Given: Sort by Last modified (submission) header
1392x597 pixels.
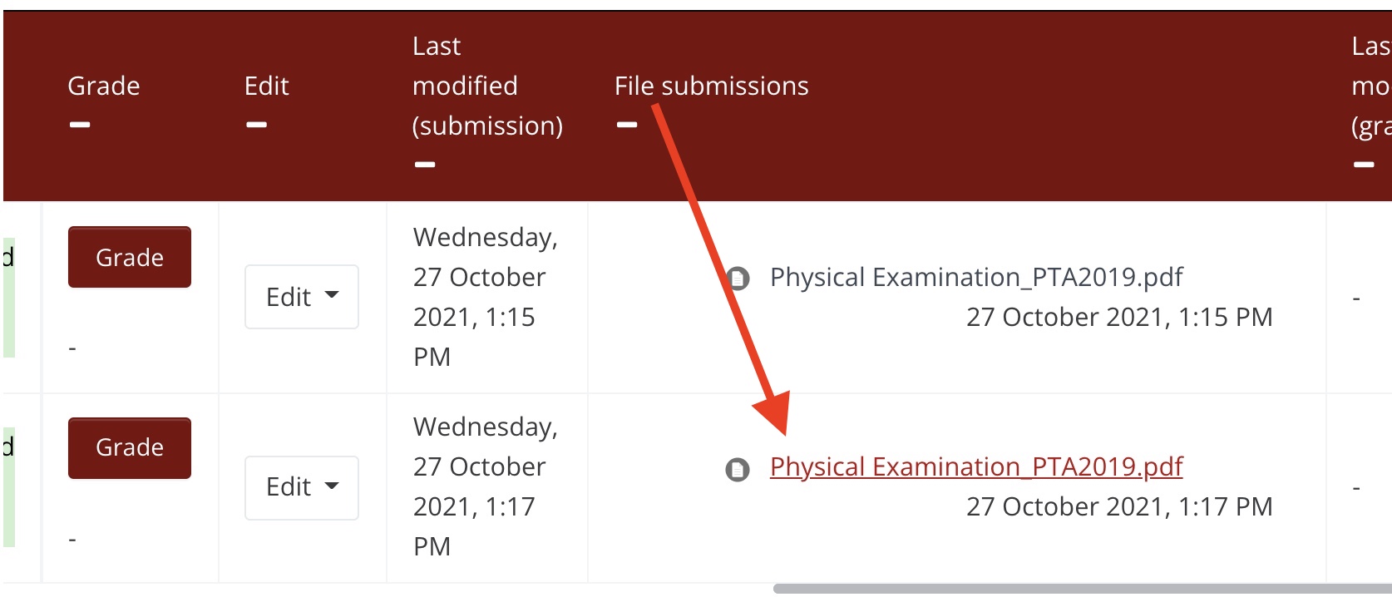Looking at the screenshot, I should [486, 86].
